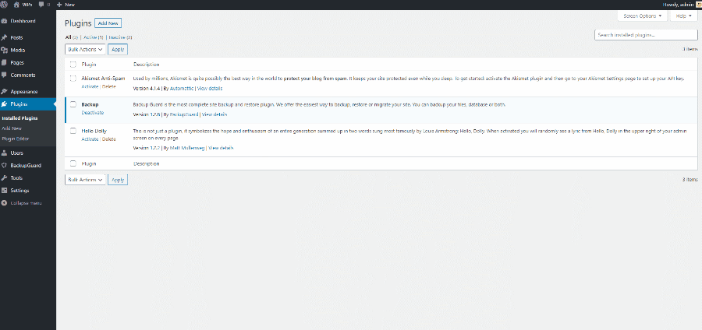
Task: Click the Plugin column header at top
Action: point(89,65)
